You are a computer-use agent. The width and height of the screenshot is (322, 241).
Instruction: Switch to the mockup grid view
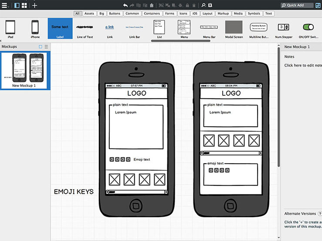coord(24,5)
